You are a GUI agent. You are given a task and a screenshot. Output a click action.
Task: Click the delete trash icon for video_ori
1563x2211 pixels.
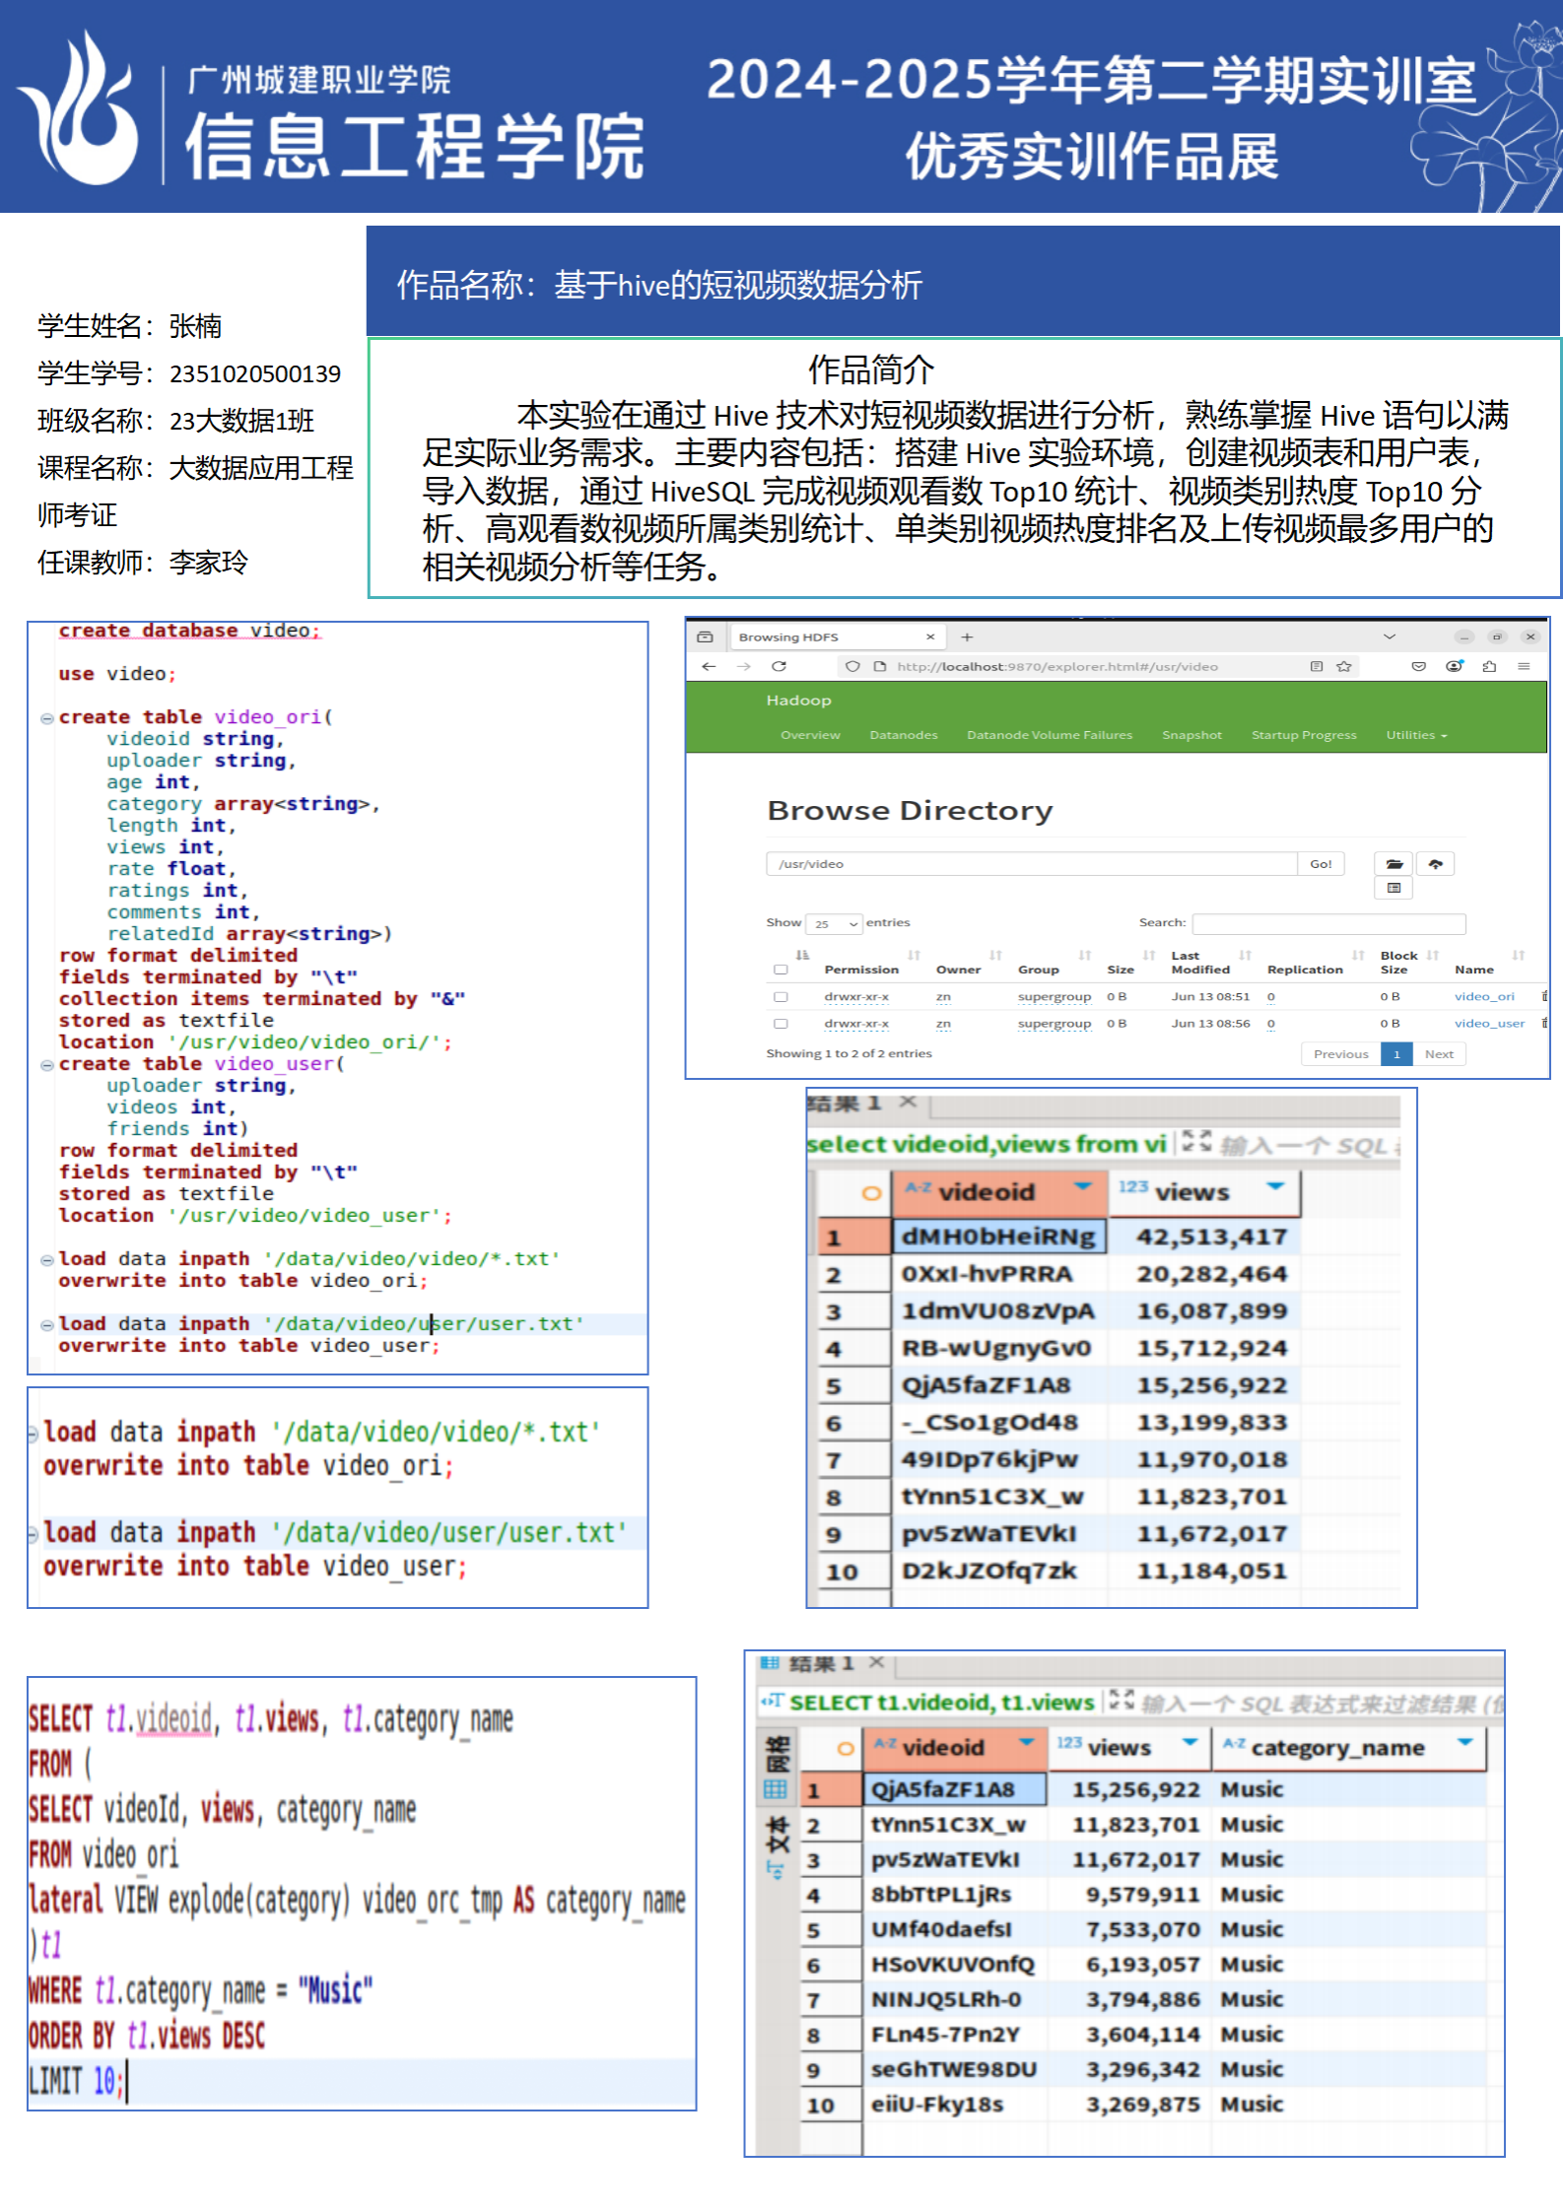pyautogui.click(x=1544, y=997)
